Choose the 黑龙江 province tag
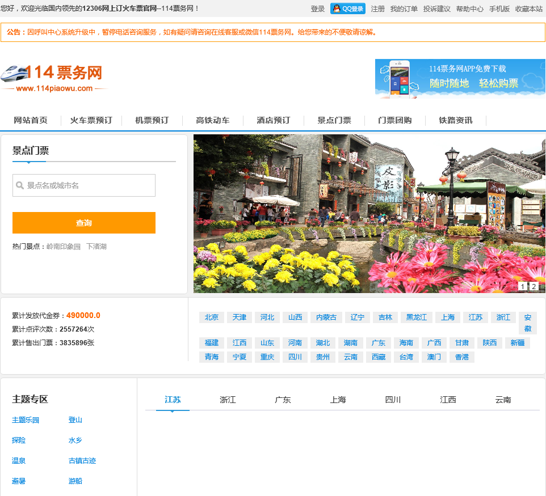The height and width of the screenshot is (496, 546). (417, 317)
